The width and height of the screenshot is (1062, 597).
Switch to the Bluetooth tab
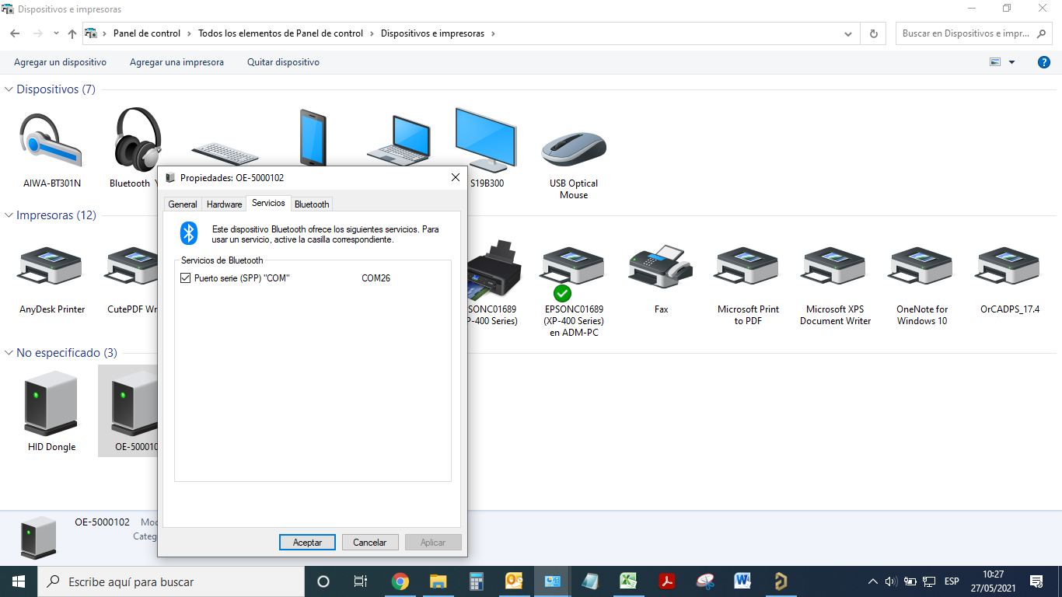tap(312, 204)
